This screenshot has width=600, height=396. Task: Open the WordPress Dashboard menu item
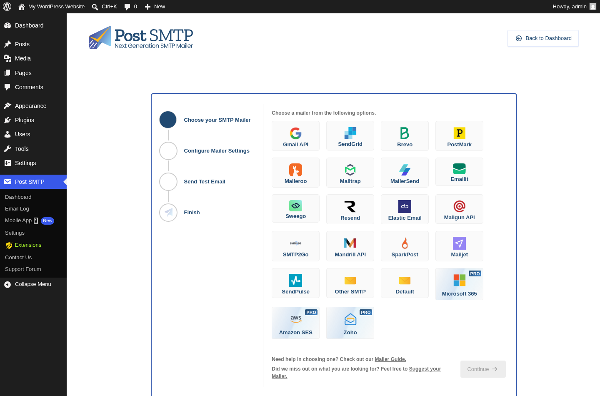pyautogui.click(x=33, y=25)
